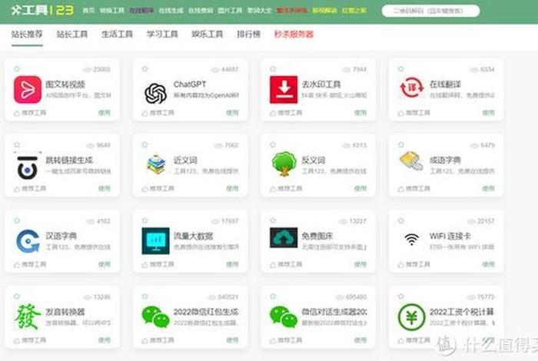Click 使用 on the 在线翻译 card

coord(488,113)
